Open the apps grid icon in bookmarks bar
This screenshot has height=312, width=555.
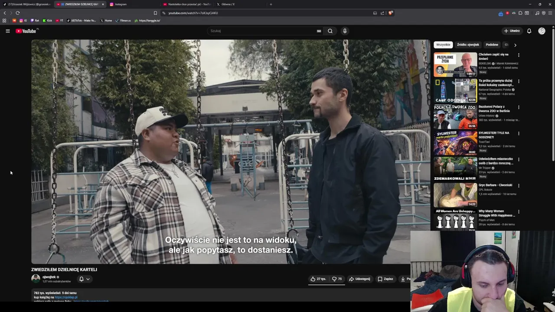click(x=4, y=20)
